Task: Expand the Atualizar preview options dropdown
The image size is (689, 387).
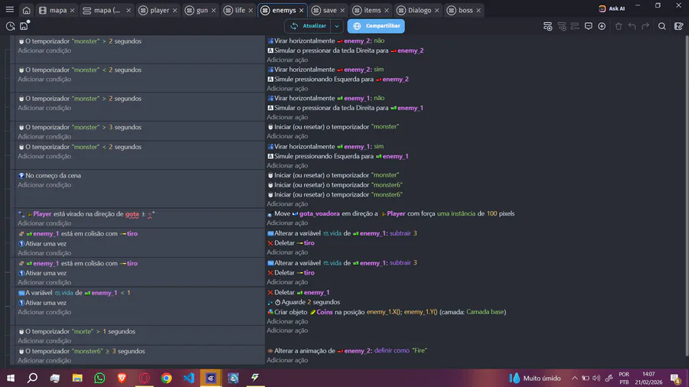Action: 337,26
